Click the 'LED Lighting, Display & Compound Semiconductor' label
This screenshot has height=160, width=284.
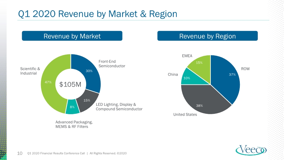pos(119,107)
